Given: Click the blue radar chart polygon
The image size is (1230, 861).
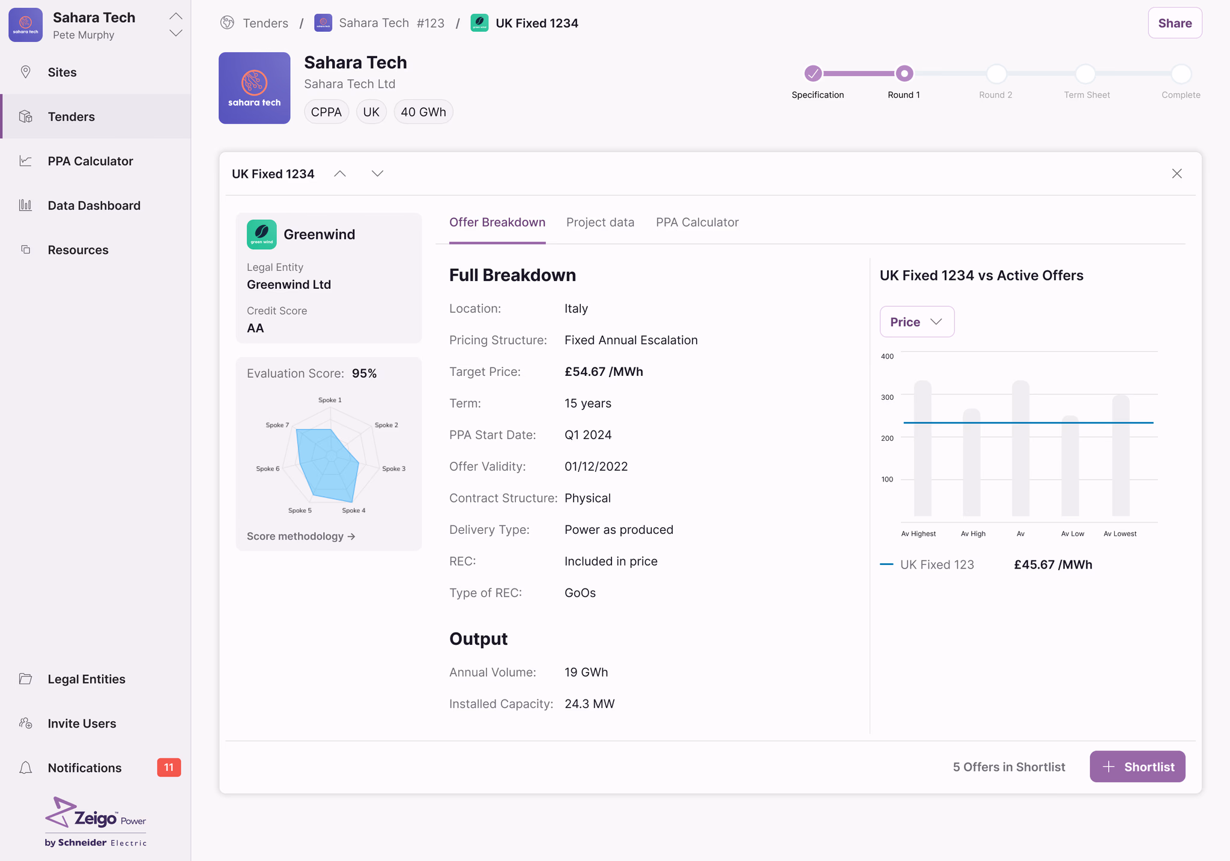Looking at the screenshot, I should point(328,464).
